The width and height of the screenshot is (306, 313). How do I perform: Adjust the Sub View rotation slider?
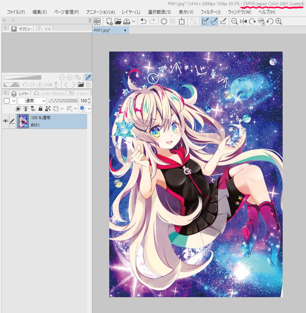pos(11,85)
